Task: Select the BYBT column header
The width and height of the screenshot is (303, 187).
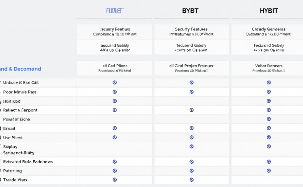Action: (x=190, y=11)
